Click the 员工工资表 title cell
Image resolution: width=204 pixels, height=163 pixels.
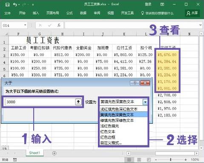click(x=43, y=41)
